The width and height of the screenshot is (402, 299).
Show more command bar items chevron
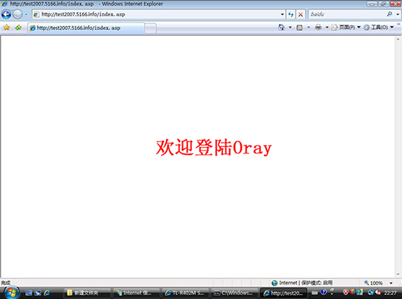coord(399,24)
